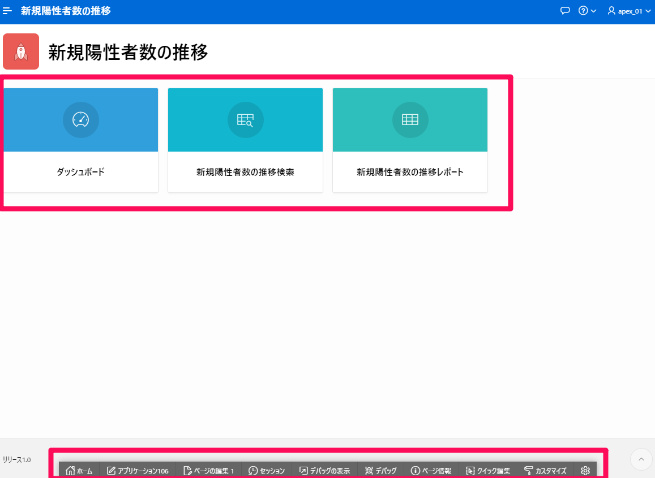Click デバッグの表示 toolbar button
The width and height of the screenshot is (655, 478).
[324, 471]
